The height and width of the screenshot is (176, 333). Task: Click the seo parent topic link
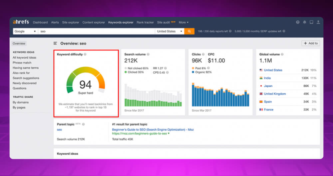point(59,130)
